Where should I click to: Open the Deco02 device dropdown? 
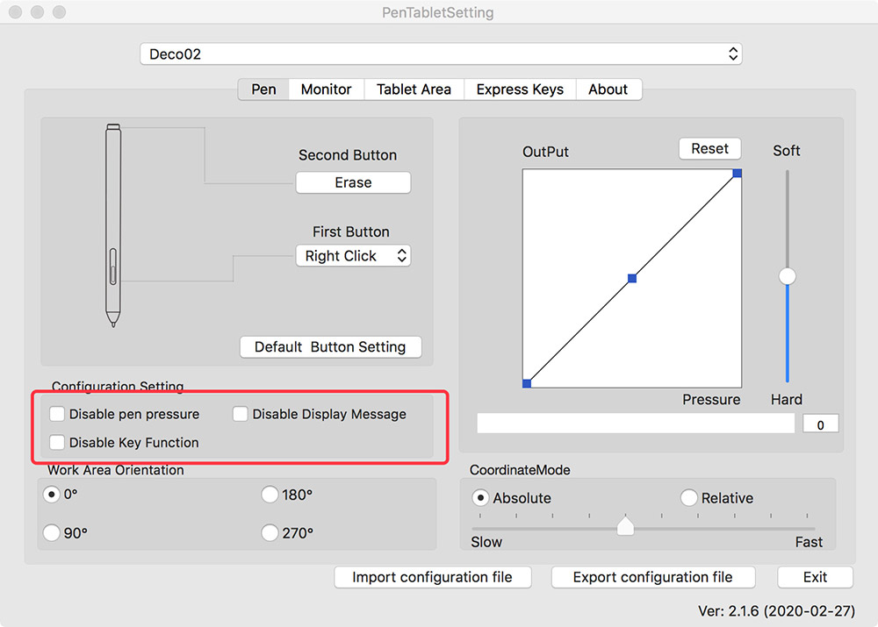(x=441, y=54)
